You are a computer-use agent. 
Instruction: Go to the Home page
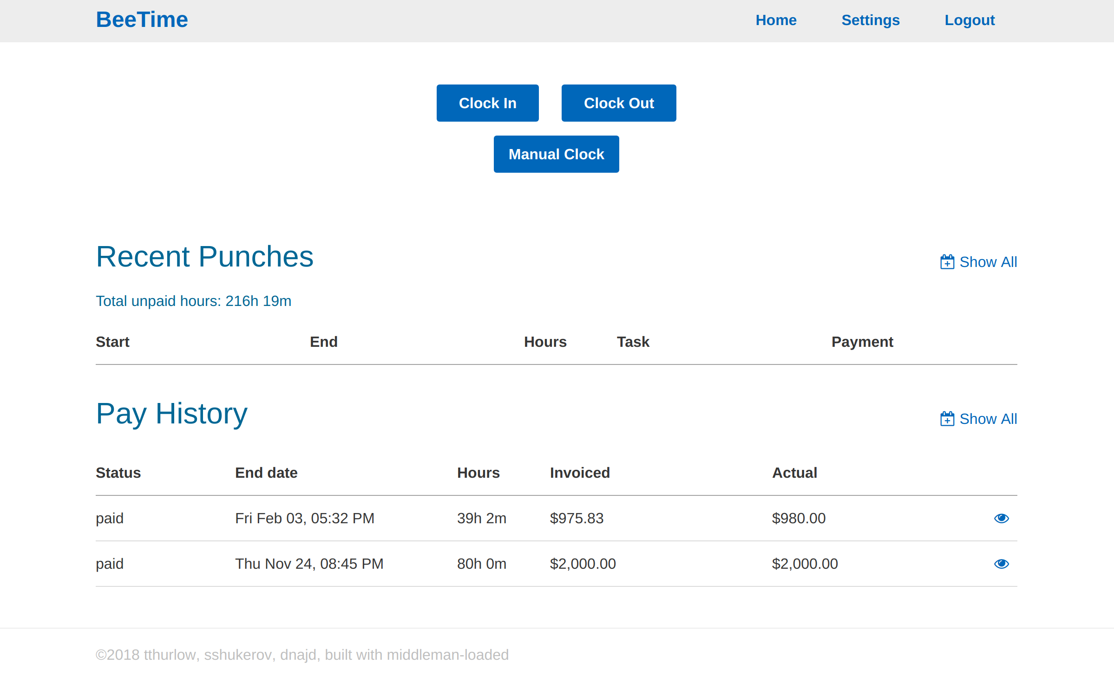pos(776,20)
